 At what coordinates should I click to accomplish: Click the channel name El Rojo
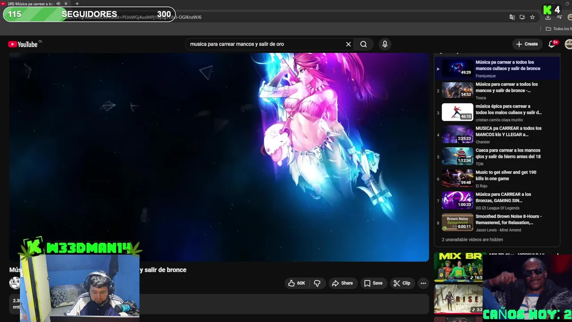pyautogui.click(x=481, y=186)
